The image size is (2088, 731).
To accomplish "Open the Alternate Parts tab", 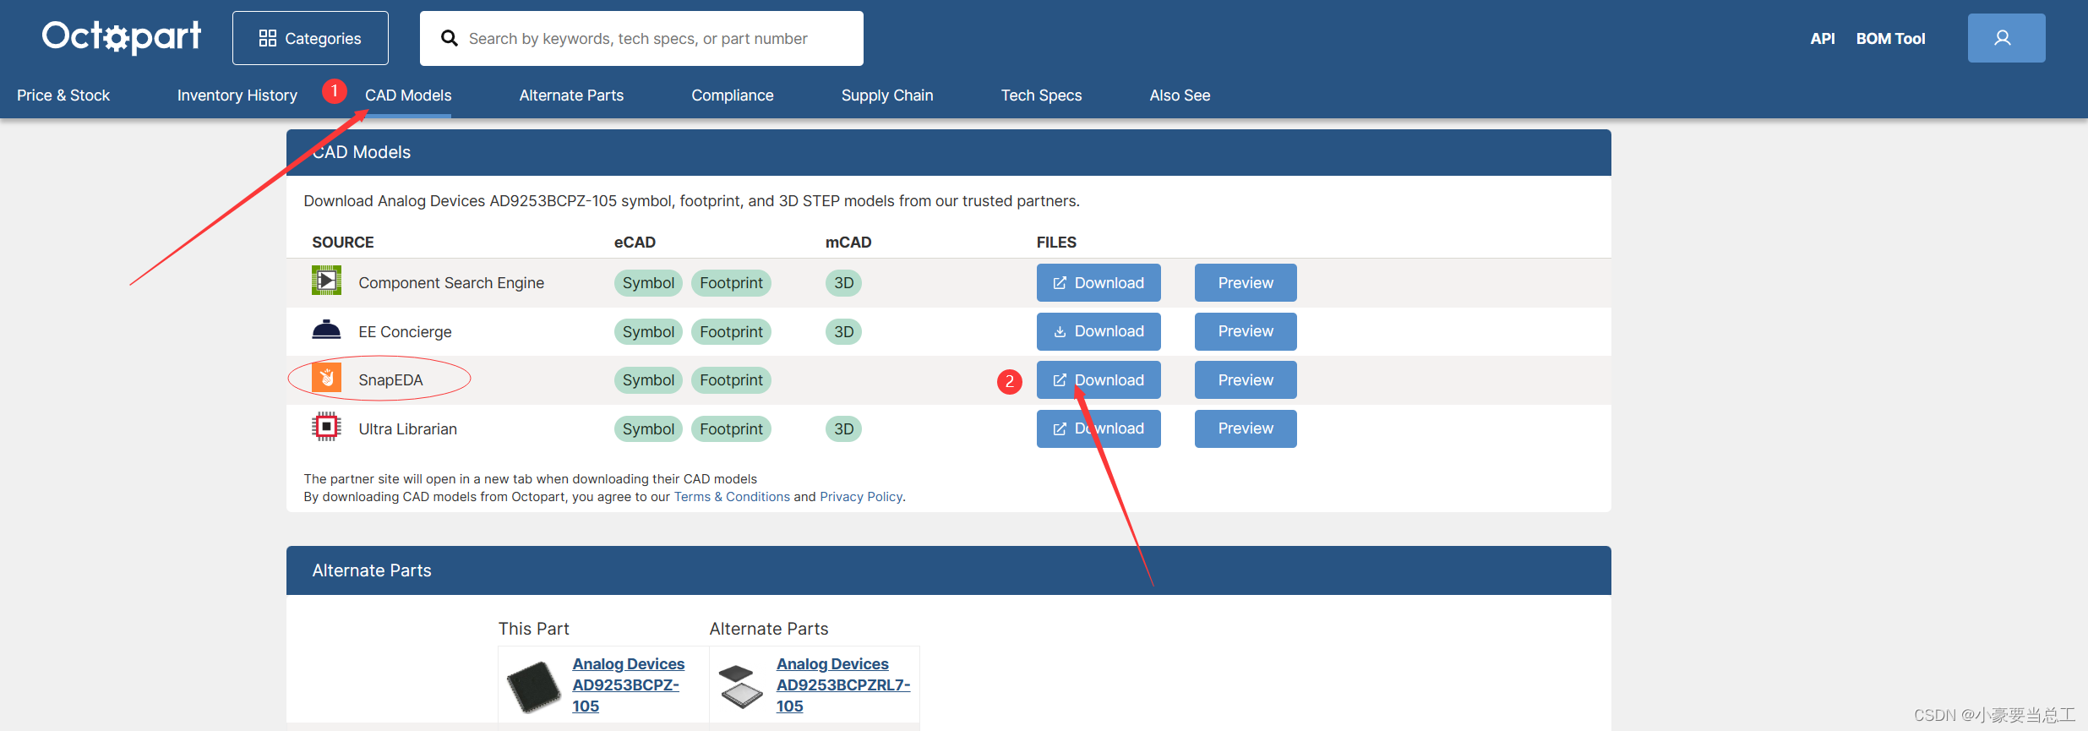I will 571,95.
